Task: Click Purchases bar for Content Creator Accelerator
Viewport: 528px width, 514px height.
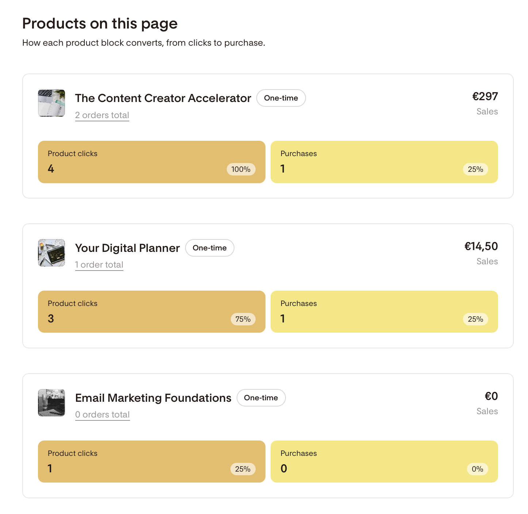Action: [384, 162]
